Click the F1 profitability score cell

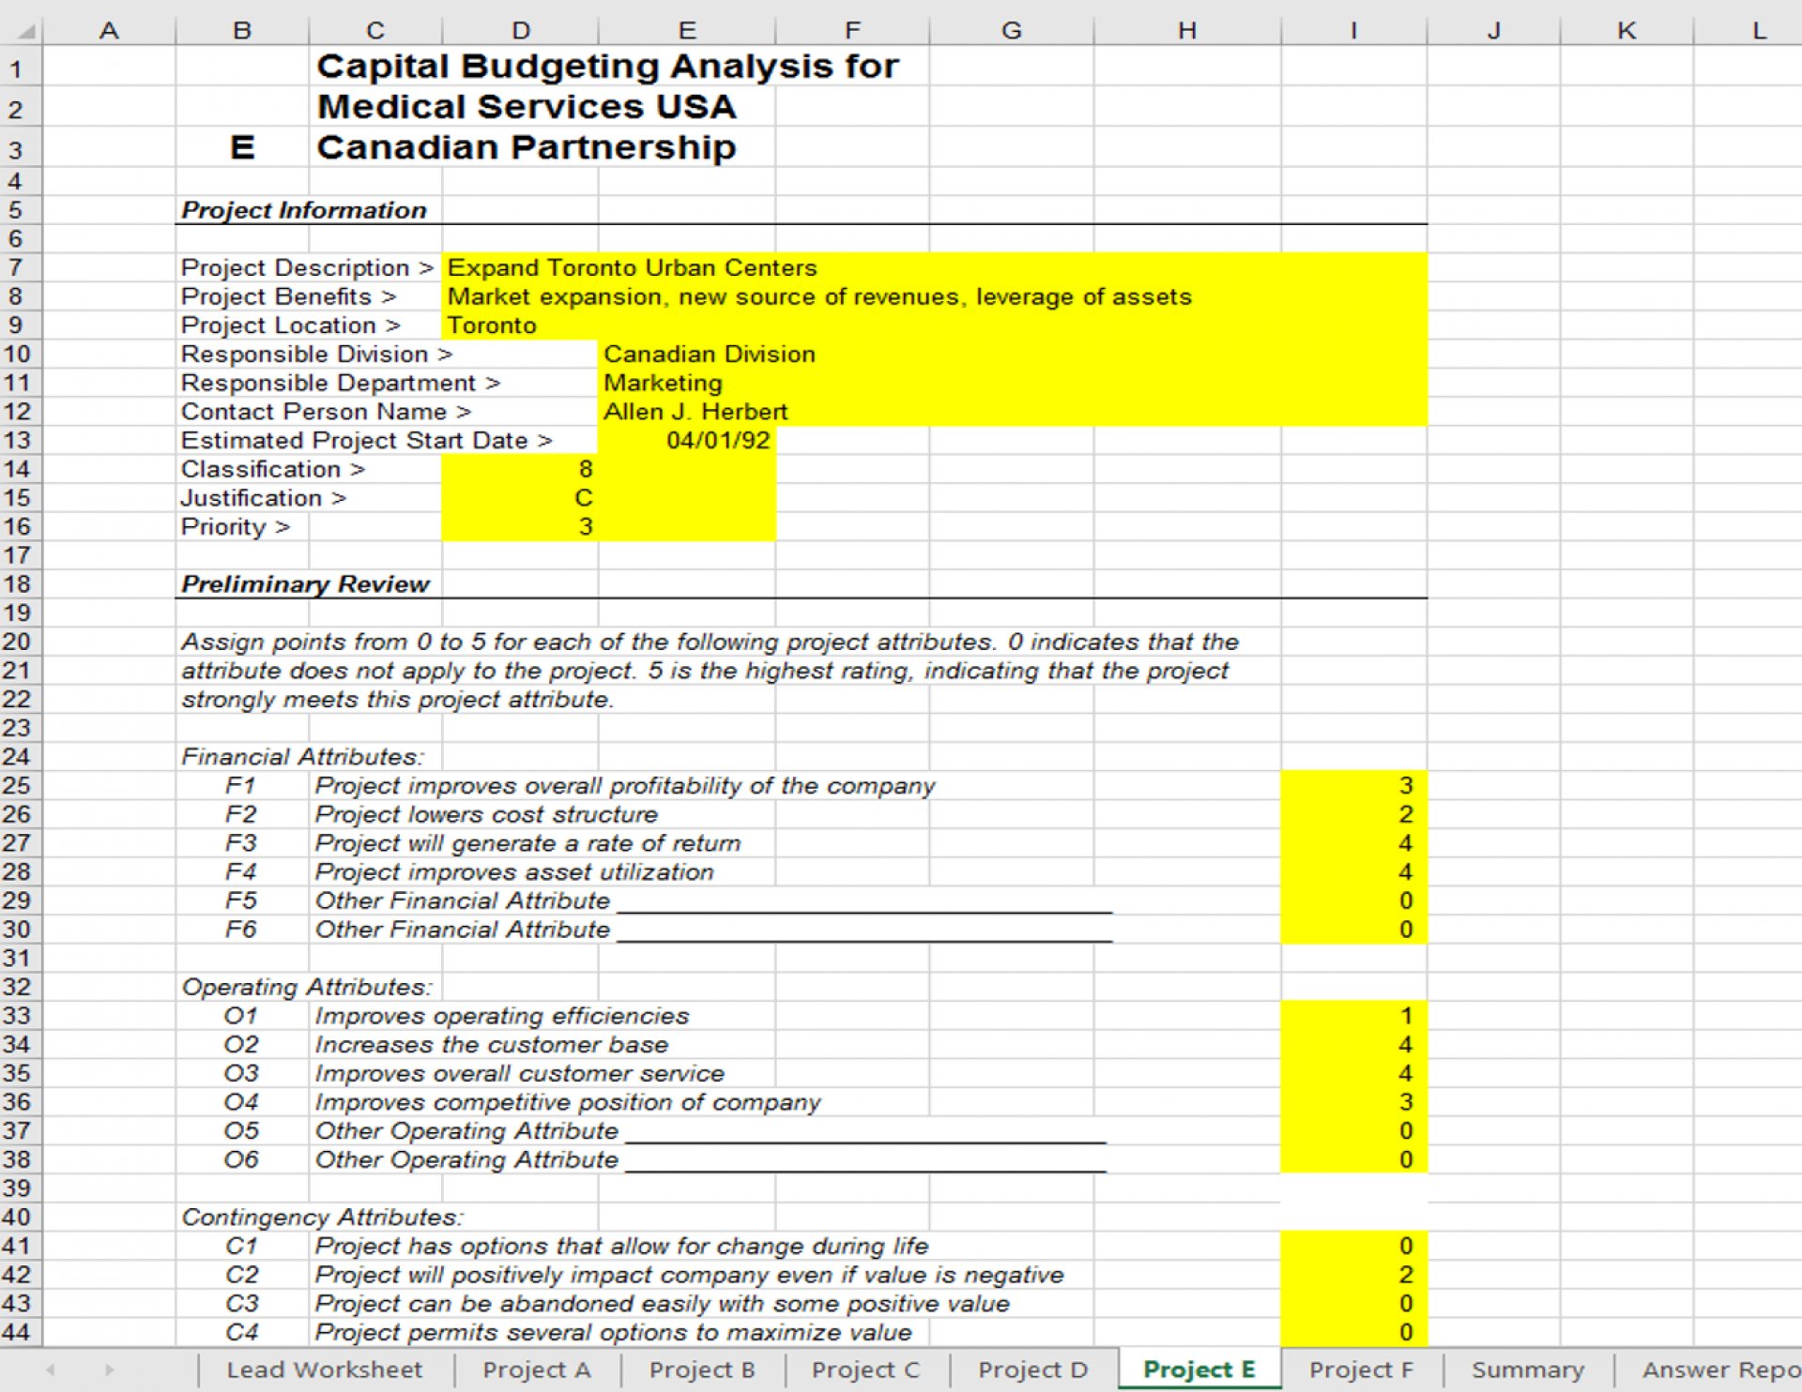(x=1353, y=785)
